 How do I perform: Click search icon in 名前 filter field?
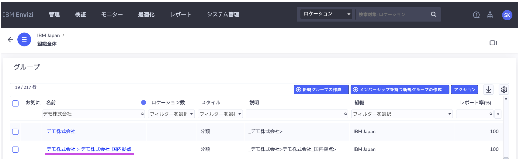142,114
